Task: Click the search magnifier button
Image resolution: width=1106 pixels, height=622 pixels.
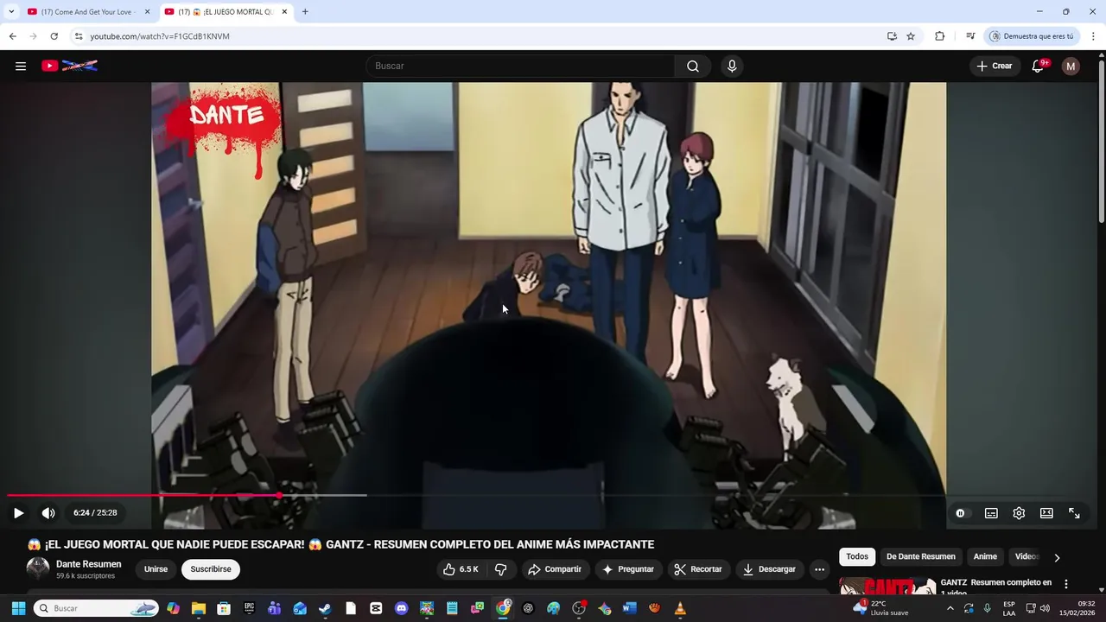Action: coord(693,67)
